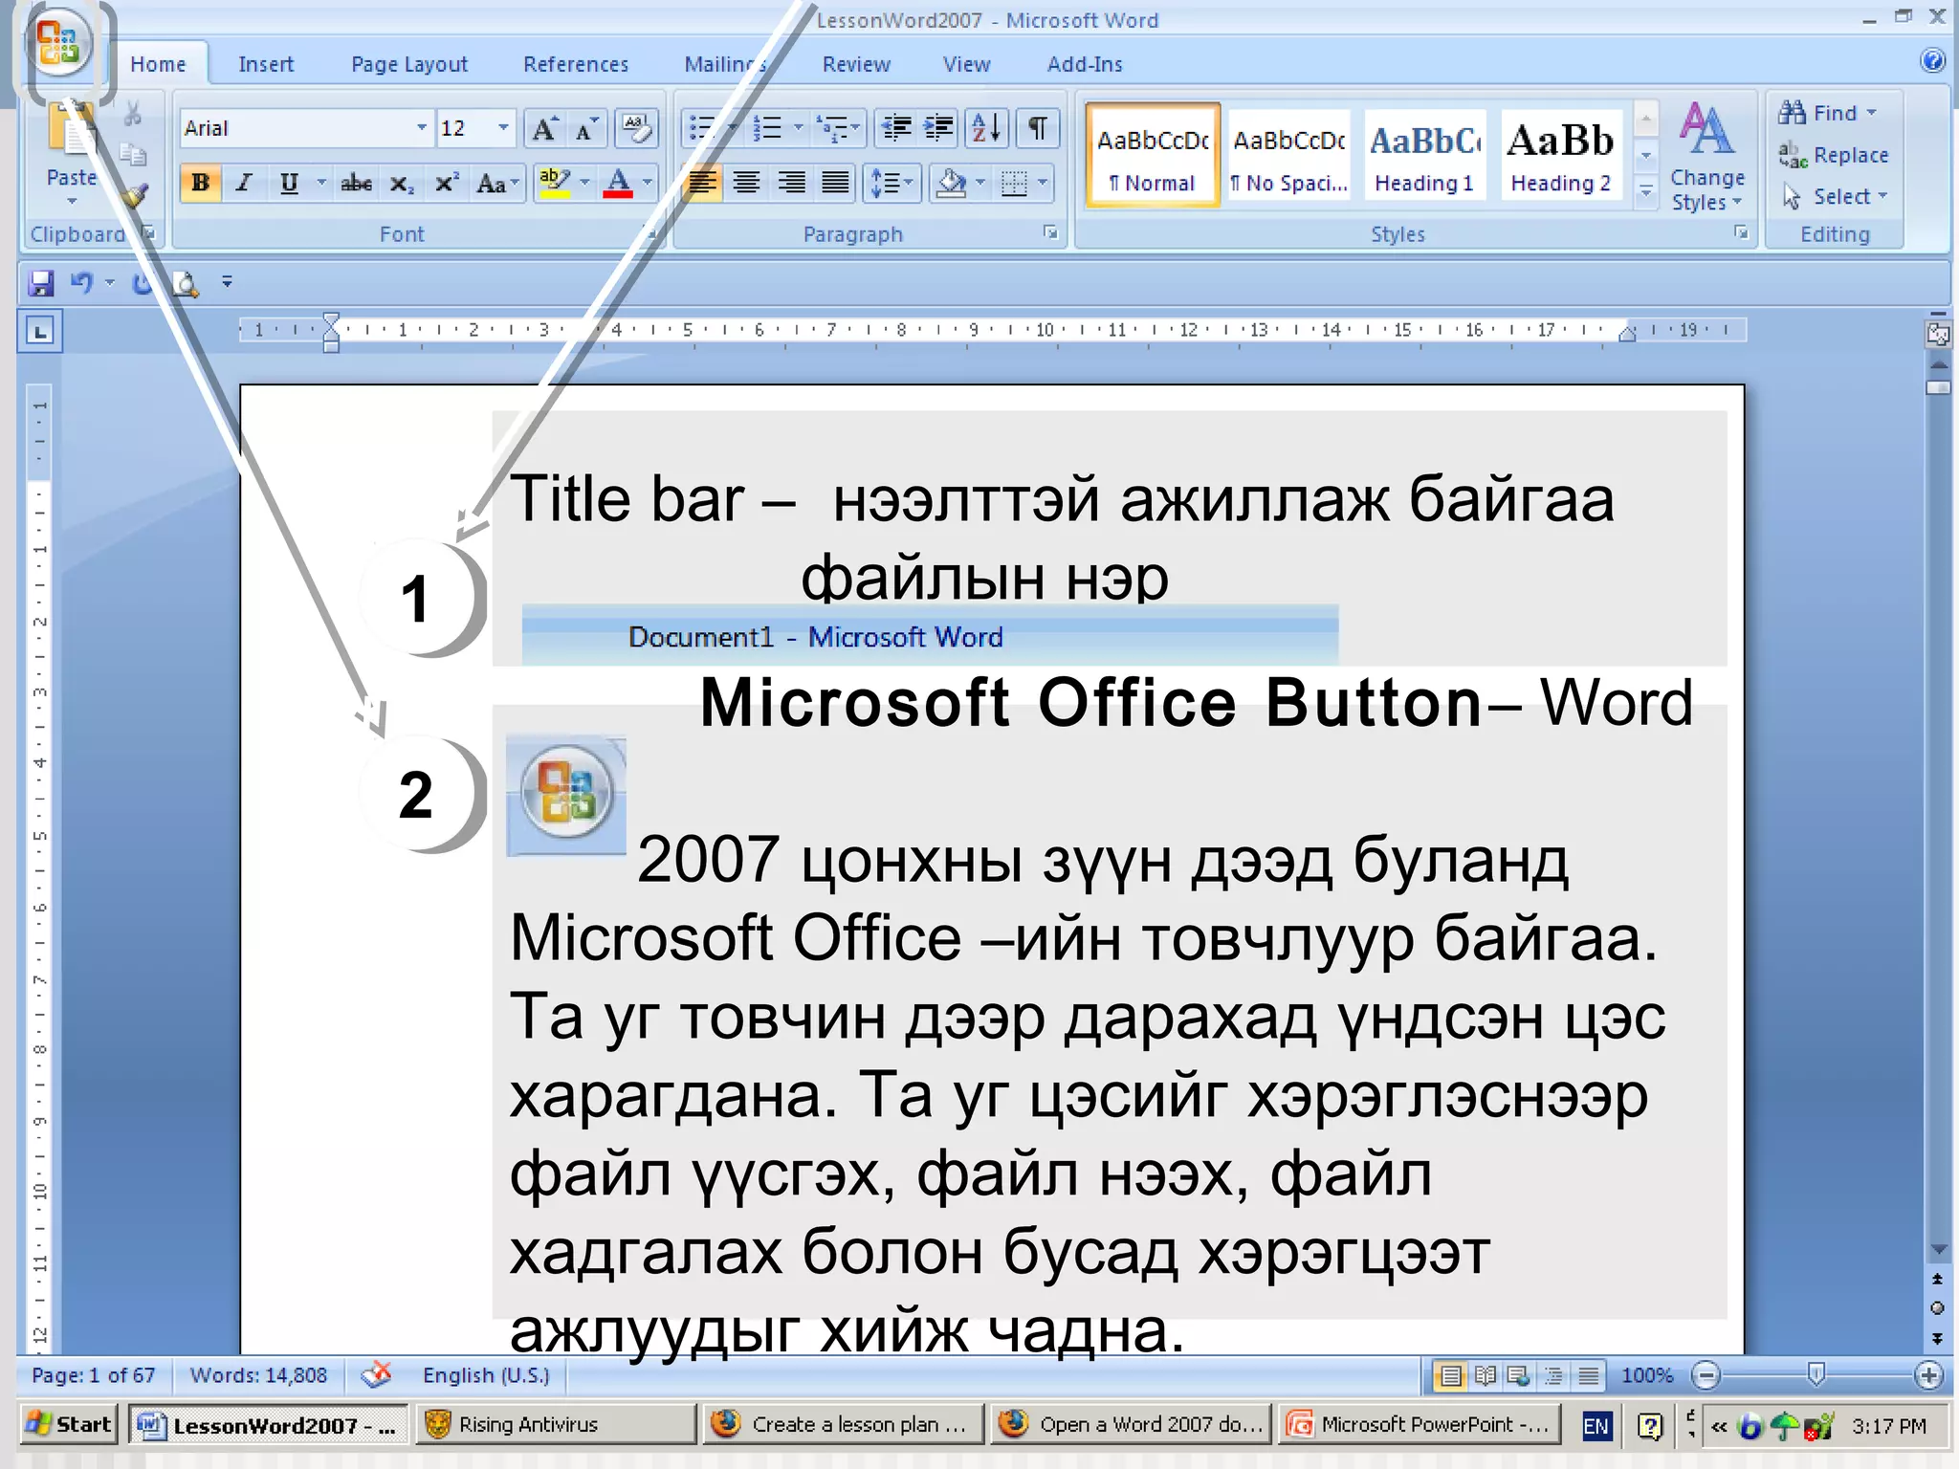Viewport: 1959px width, 1469px height.
Task: Open the line spacing dropdown
Action: pyautogui.click(x=892, y=183)
